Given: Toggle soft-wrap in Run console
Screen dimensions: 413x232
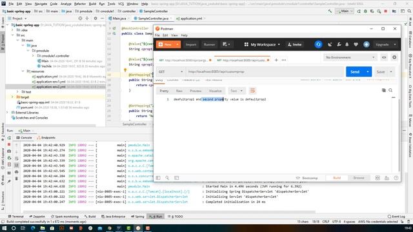Looking at the screenshot, I should (16, 159).
